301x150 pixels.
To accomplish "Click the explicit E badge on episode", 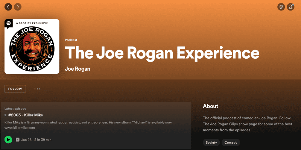I will click(x=18, y=139).
